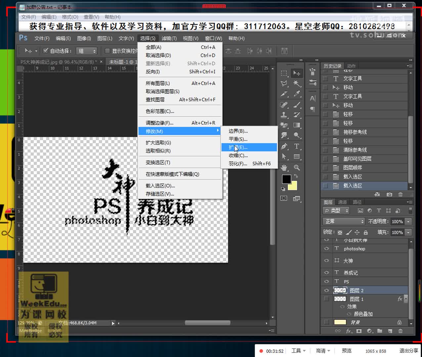Image resolution: width=422 pixels, height=357 pixels.
Task: Select the Hand tool
Action: click(284, 168)
